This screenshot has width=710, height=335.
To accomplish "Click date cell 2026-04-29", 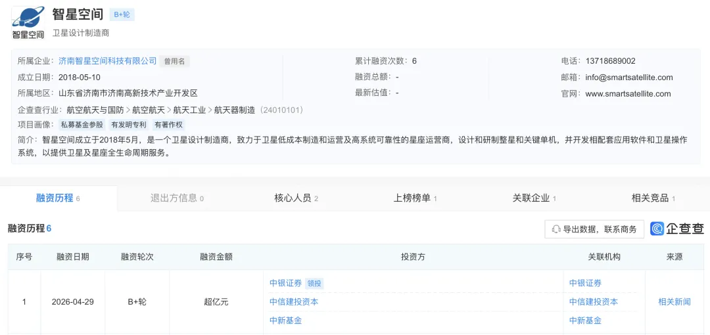I will [x=73, y=301].
